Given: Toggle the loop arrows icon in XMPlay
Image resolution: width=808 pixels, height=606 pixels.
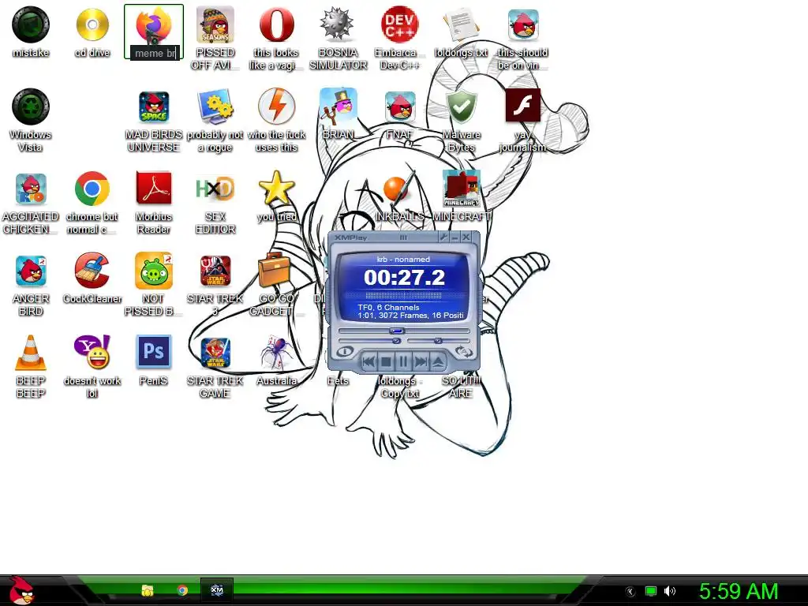Looking at the screenshot, I should [x=462, y=352].
